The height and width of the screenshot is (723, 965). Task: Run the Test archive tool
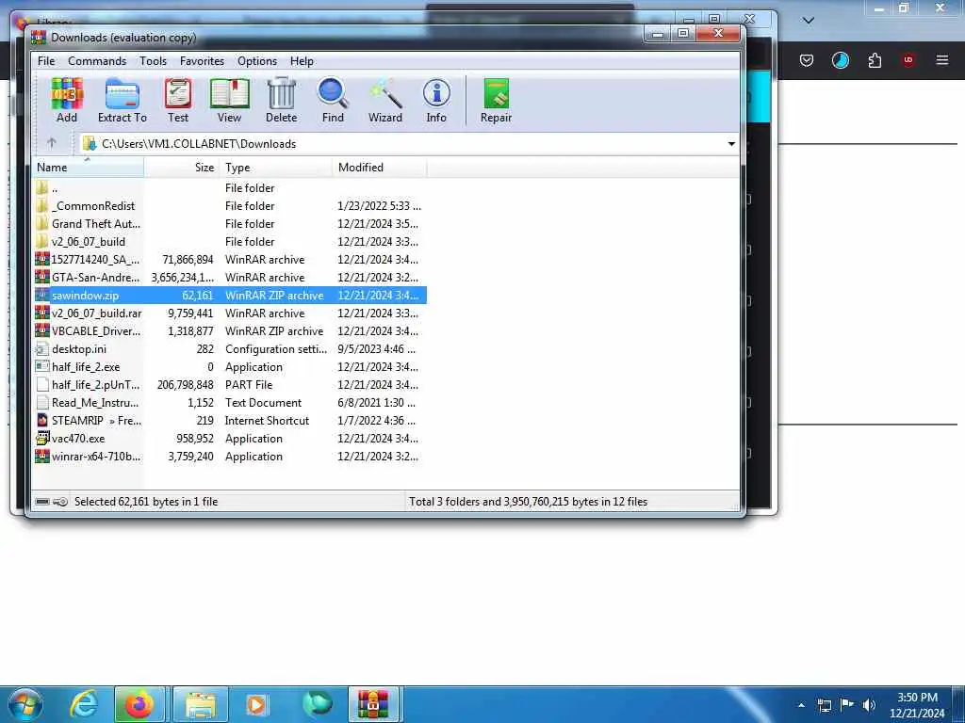coord(178,100)
